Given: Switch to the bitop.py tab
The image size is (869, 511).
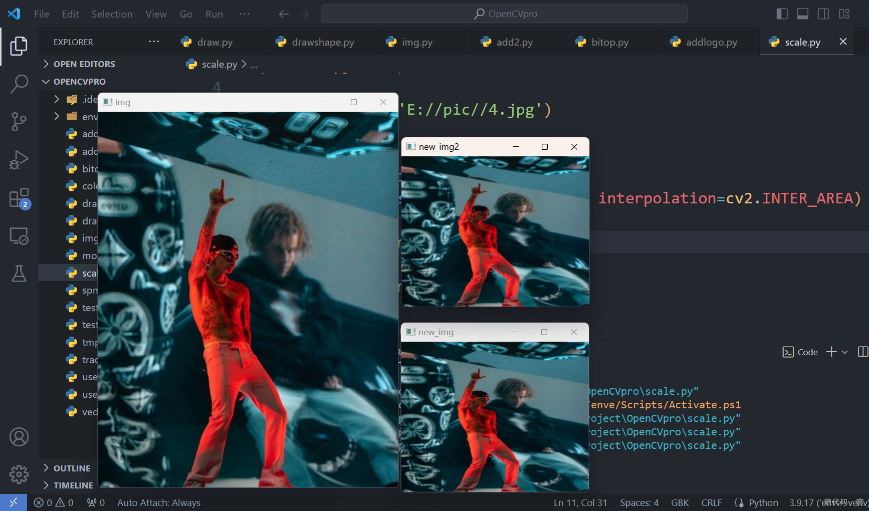Looking at the screenshot, I should click(613, 42).
